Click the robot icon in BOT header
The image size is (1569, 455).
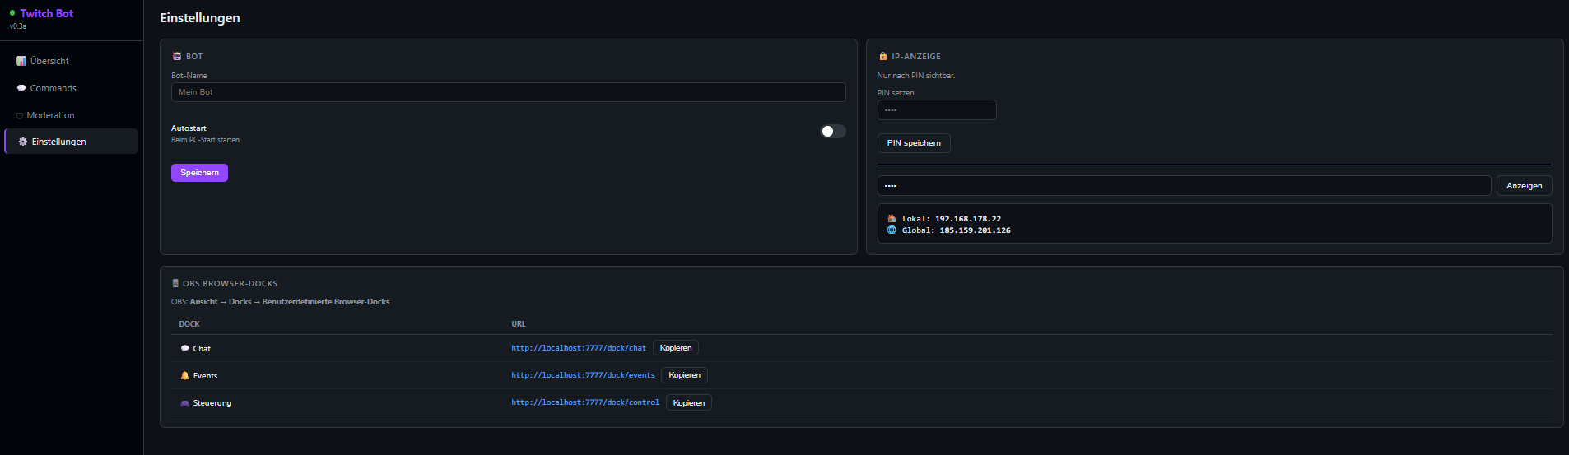point(177,57)
